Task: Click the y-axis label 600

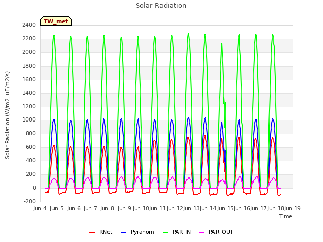Action: 31,147
